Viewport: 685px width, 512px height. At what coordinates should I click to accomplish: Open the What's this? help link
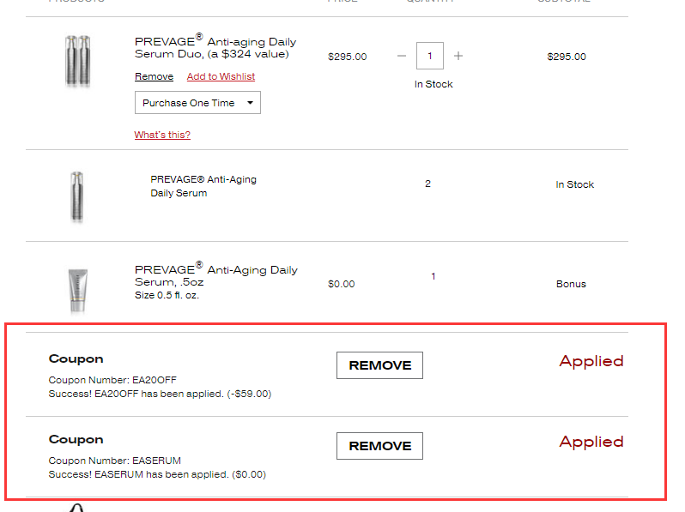[x=162, y=135]
